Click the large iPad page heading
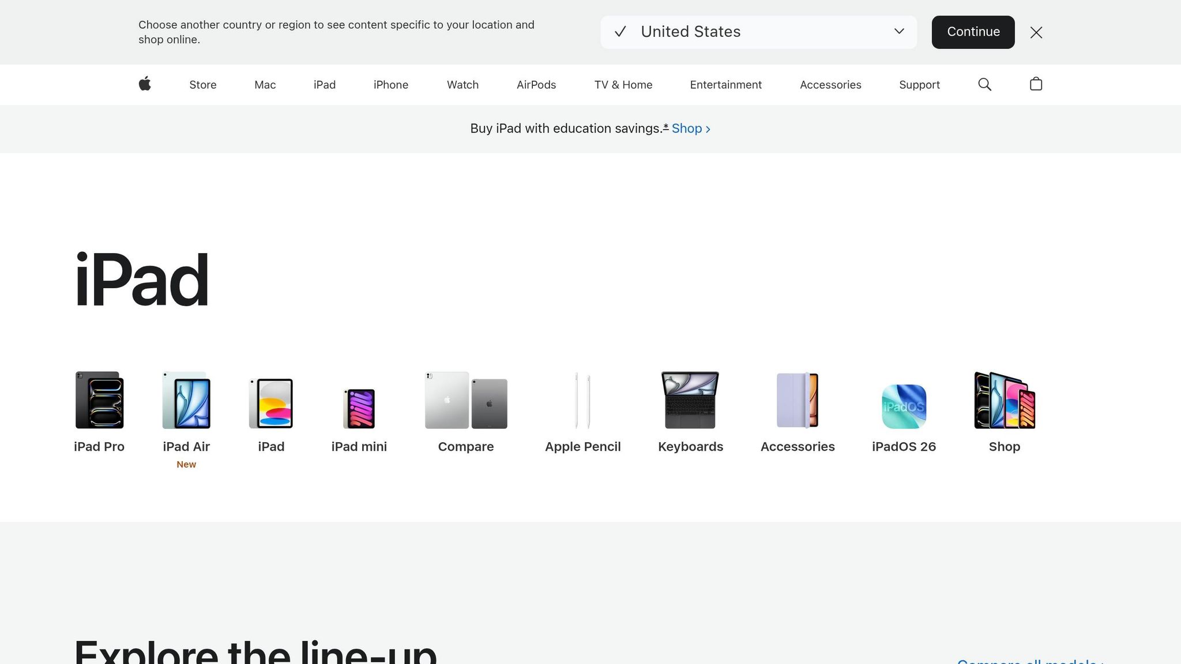Viewport: 1181px width, 664px height. click(142, 280)
